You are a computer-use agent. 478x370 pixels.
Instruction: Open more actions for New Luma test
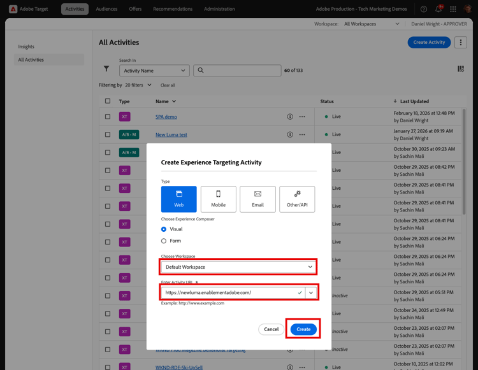click(x=302, y=134)
